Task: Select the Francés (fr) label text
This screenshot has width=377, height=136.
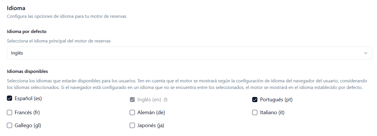Action: [x=27, y=112]
